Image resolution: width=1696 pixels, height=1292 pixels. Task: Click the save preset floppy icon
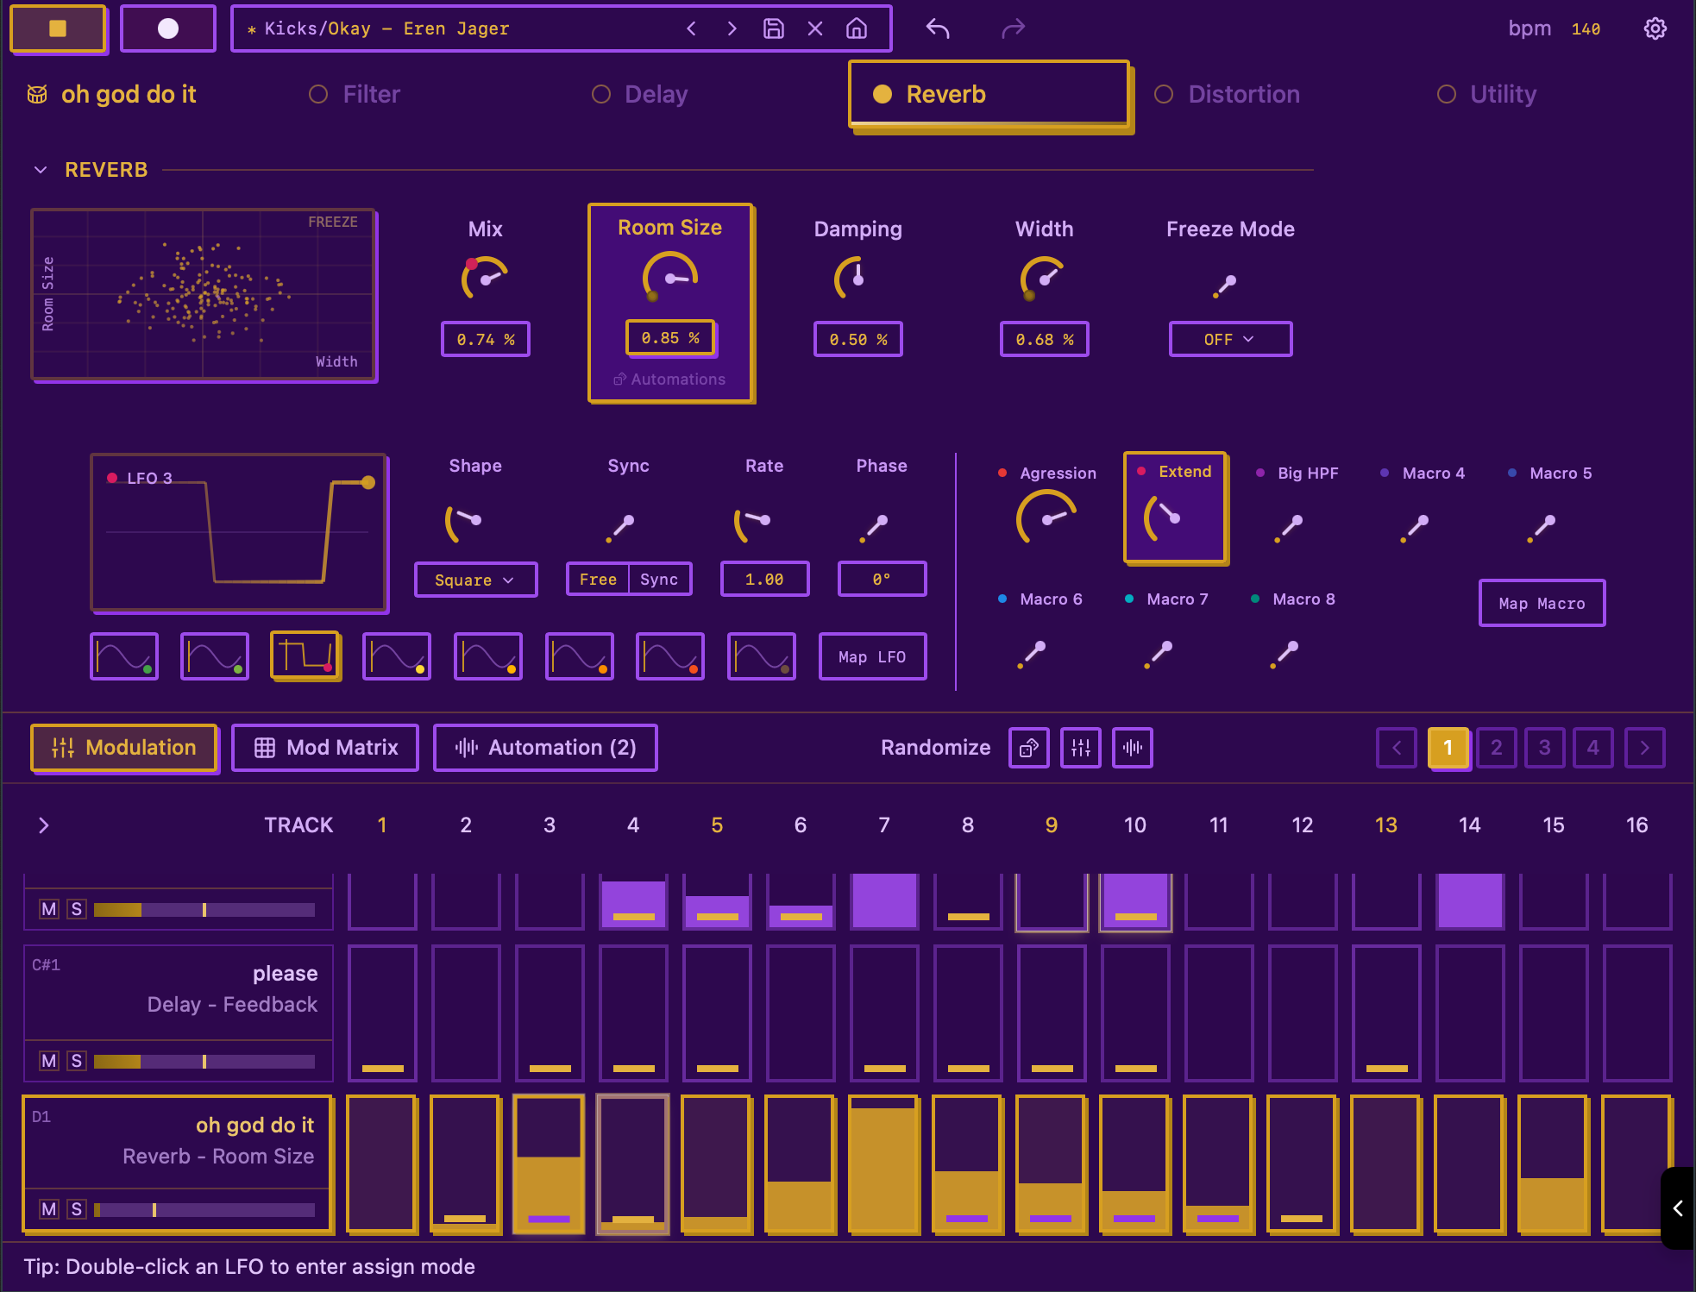(774, 28)
